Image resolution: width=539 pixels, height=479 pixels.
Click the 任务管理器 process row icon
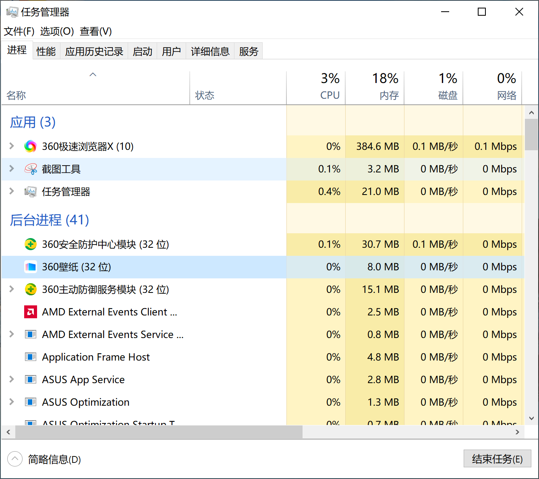(x=31, y=192)
